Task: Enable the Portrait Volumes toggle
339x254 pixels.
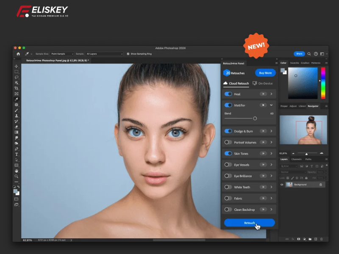Action: click(228, 143)
